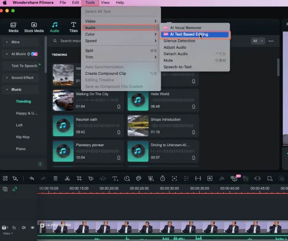The height and width of the screenshot is (241, 288).
Task: Download Walking On The City track
Action: click(119, 107)
